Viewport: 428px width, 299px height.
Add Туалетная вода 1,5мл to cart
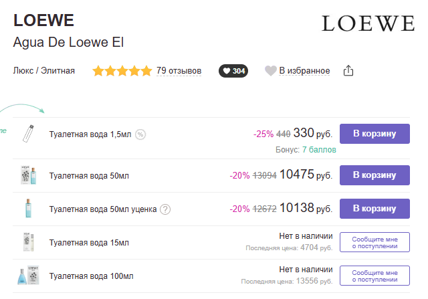coord(374,133)
